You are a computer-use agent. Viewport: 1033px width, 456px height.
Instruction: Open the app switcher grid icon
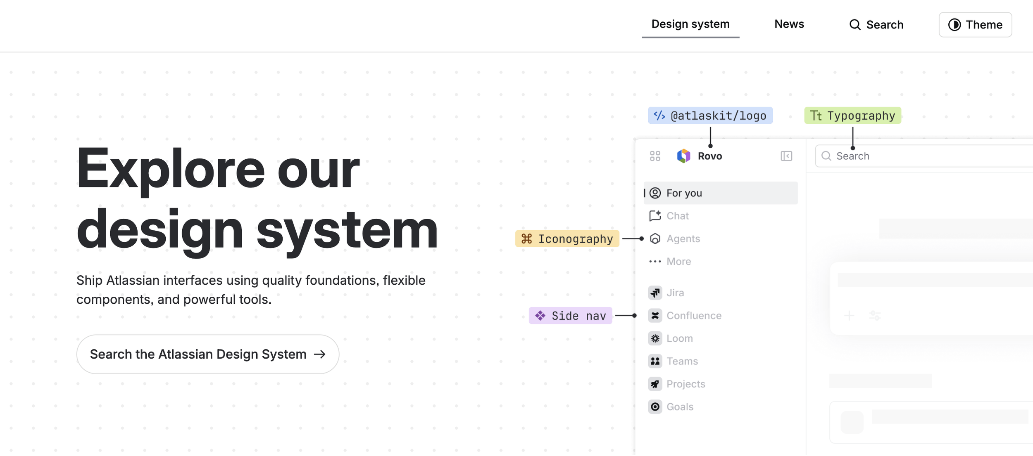655,156
